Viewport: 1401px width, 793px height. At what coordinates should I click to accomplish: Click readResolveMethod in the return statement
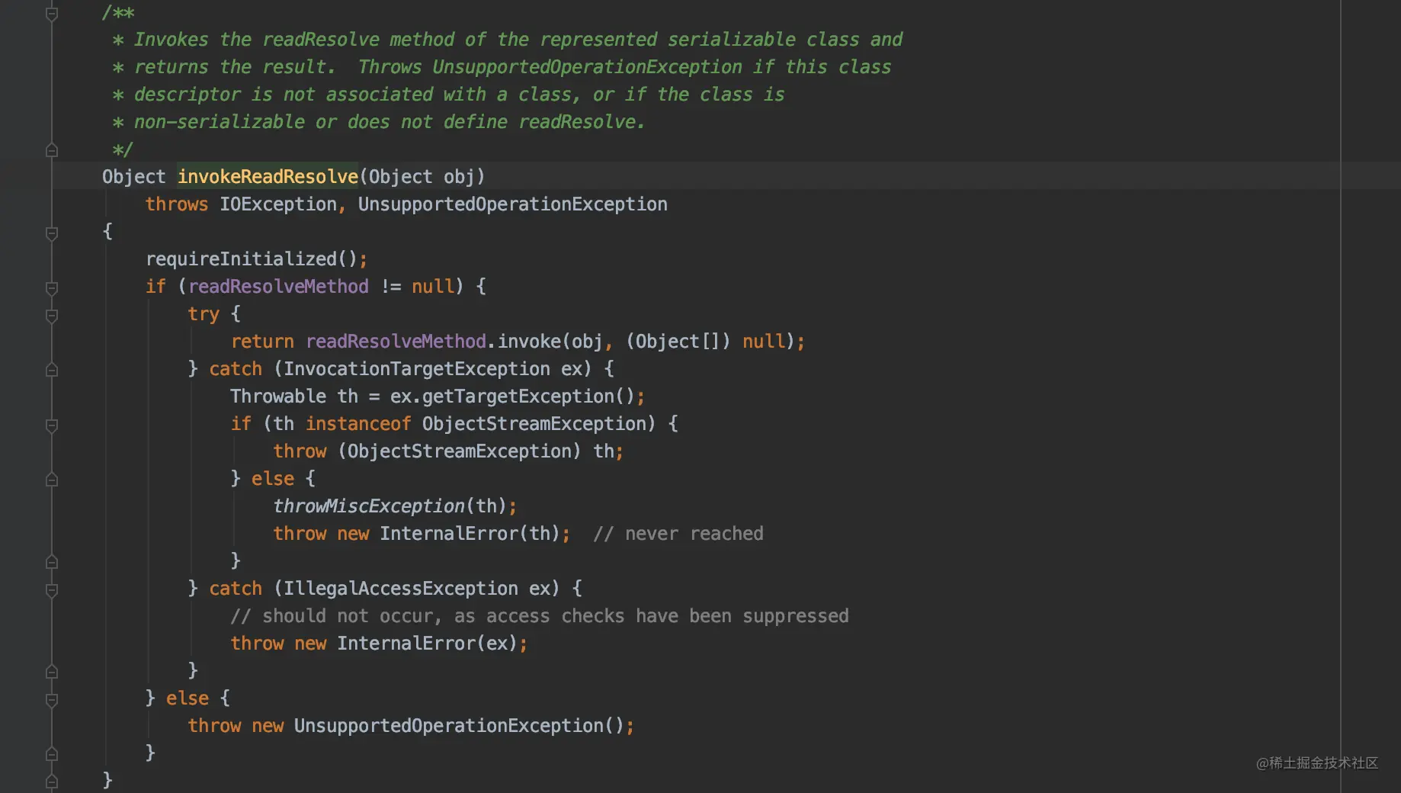click(396, 342)
